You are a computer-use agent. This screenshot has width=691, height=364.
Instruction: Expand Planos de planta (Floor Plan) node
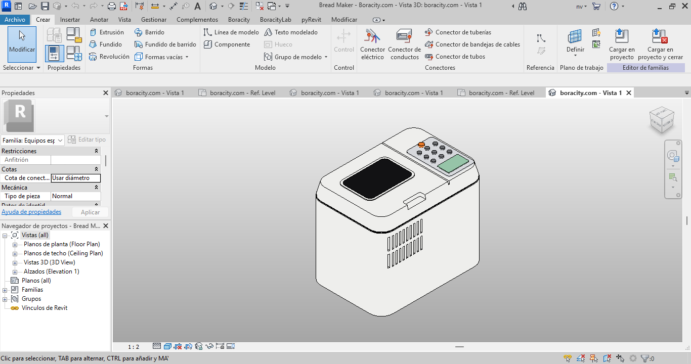click(15, 244)
